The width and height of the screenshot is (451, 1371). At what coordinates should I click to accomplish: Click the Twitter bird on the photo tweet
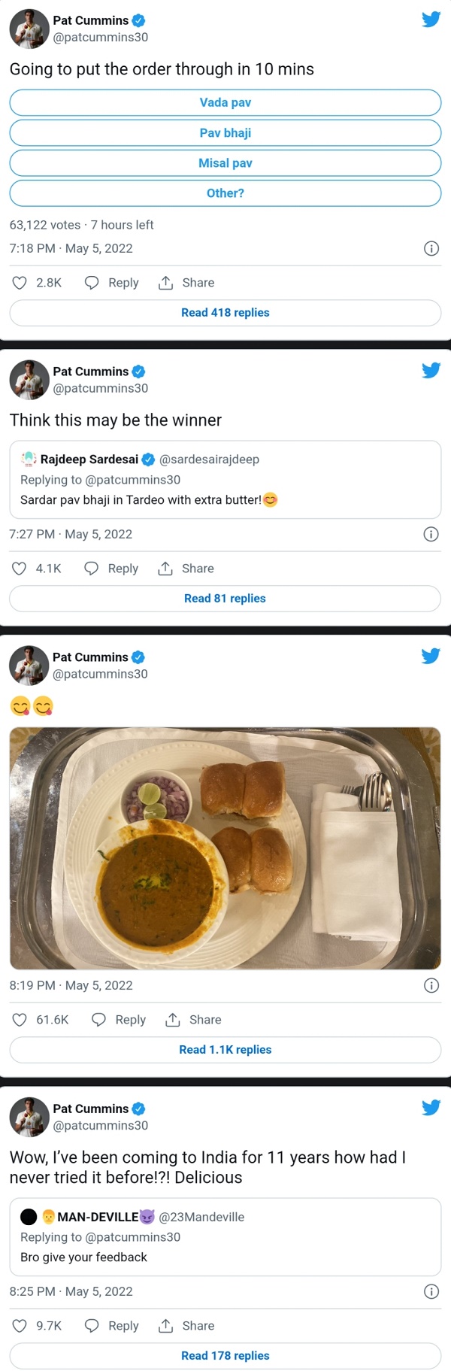[x=431, y=656]
